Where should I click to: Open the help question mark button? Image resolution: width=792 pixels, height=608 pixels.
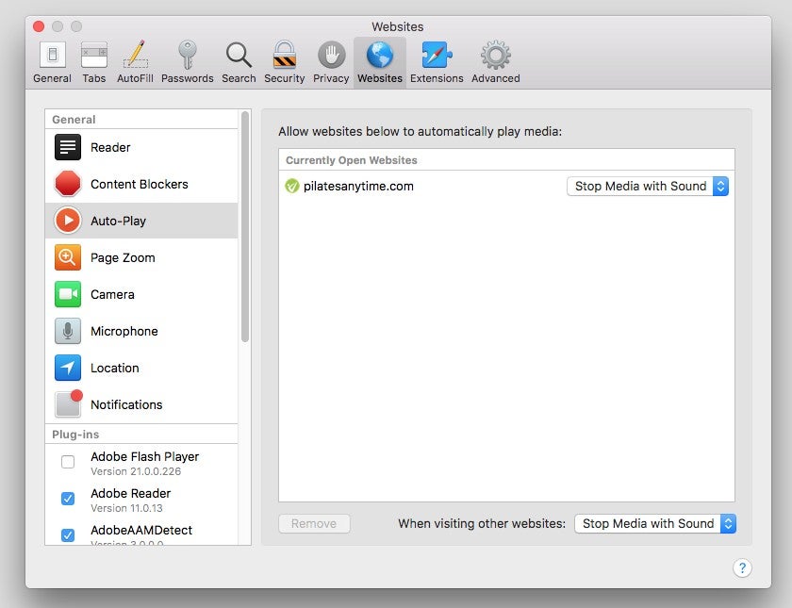pos(742,567)
